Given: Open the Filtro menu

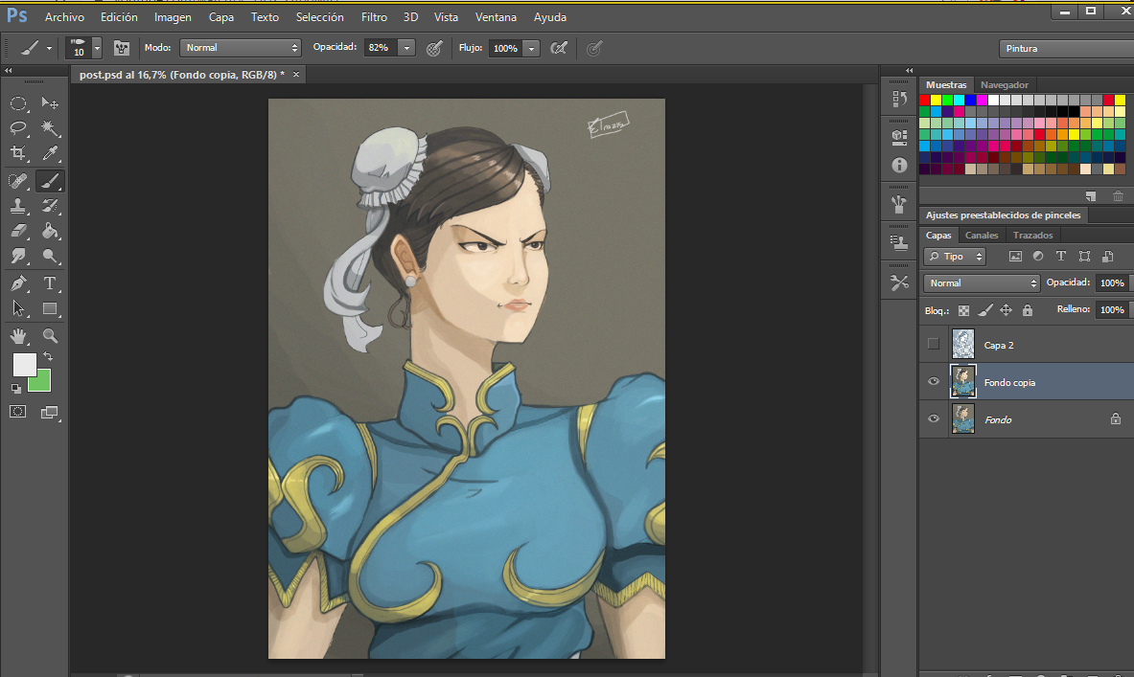Looking at the screenshot, I should click(374, 17).
